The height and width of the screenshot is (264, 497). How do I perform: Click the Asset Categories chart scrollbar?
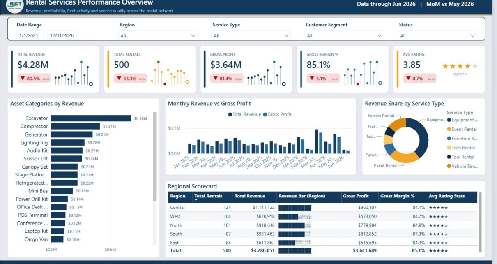[155, 156]
